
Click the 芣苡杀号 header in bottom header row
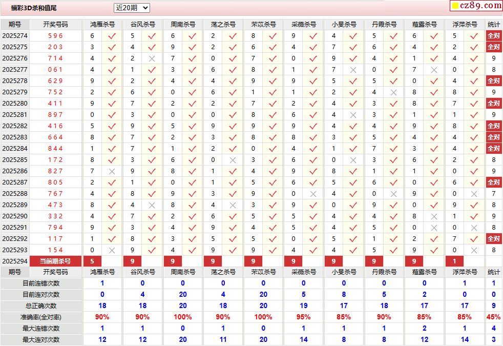(263, 272)
